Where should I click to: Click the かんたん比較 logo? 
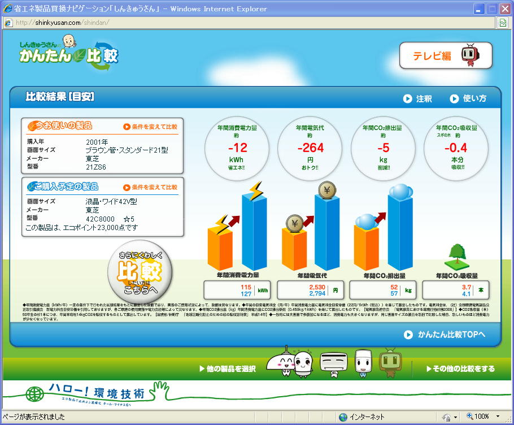click(69, 53)
